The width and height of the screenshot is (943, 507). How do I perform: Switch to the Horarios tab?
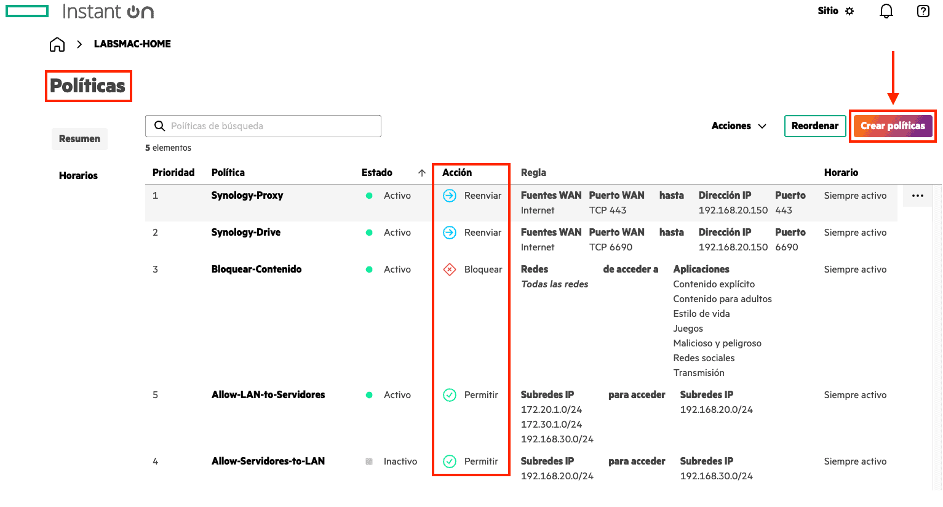78,176
